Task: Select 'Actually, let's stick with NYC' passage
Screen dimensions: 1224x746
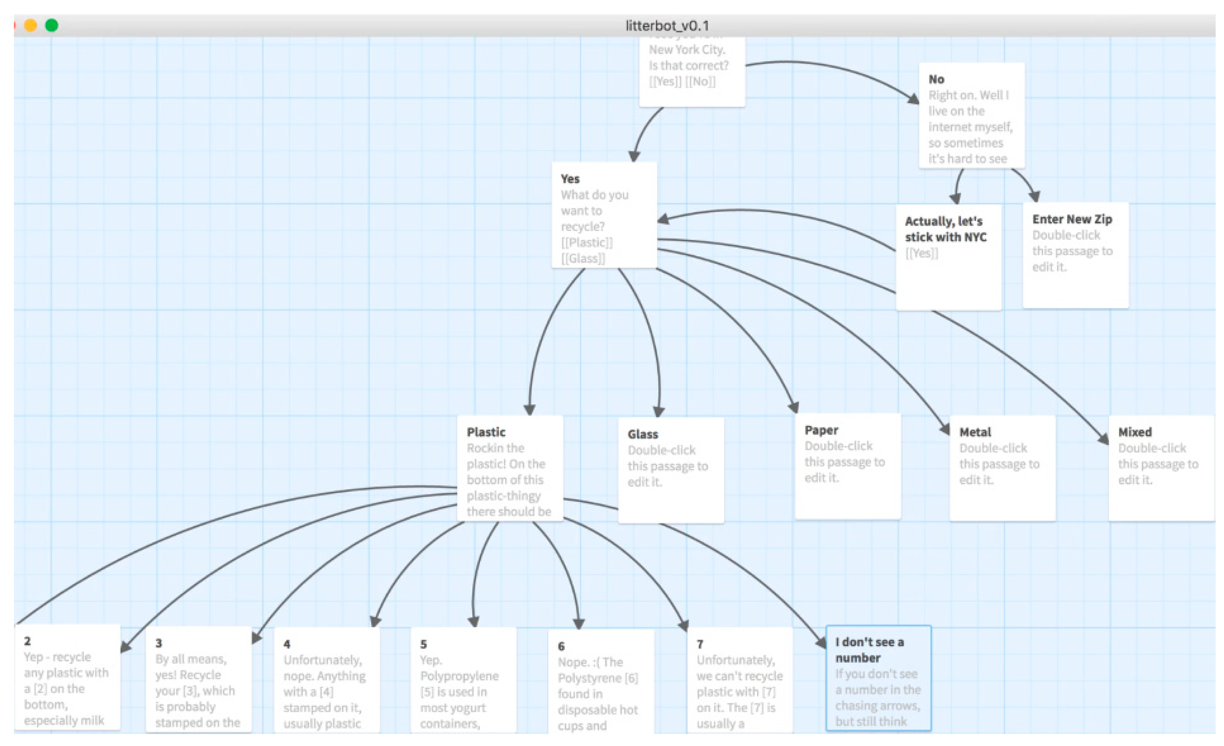Action: (949, 258)
